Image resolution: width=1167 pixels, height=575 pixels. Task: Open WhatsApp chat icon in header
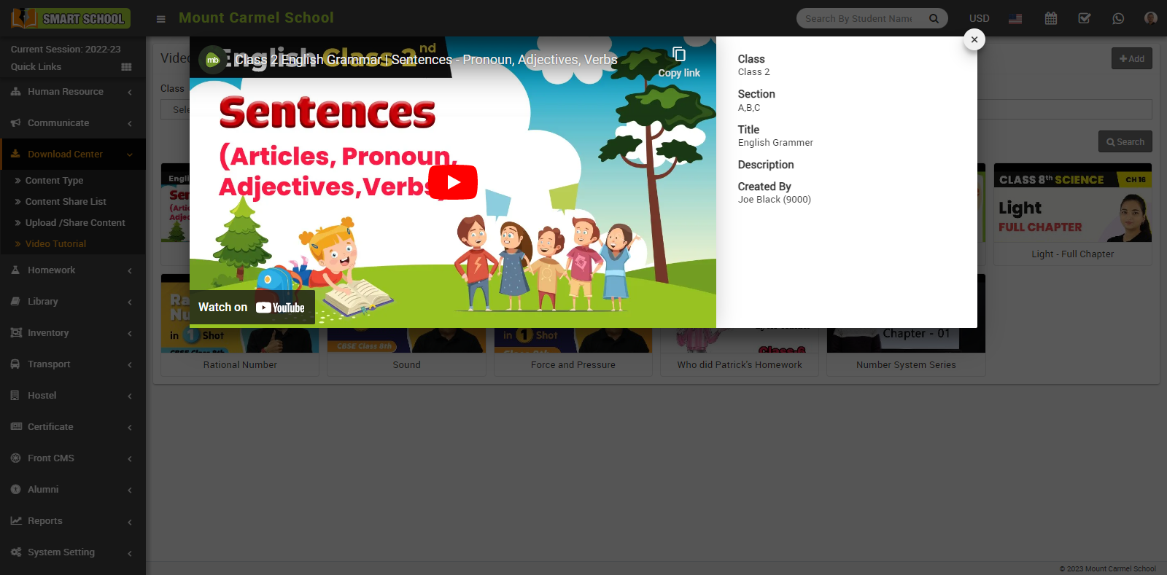(1118, 19)
